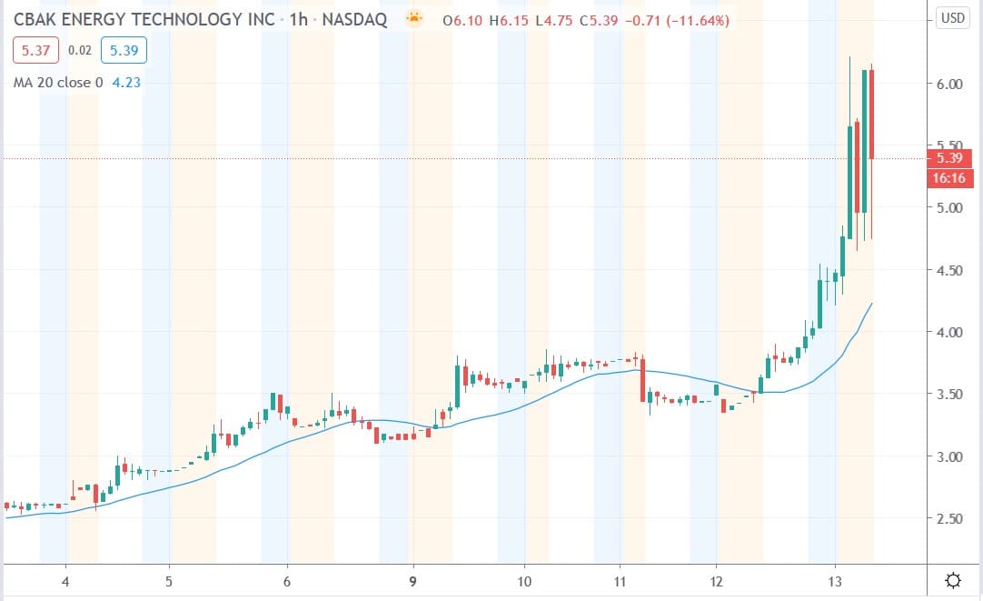Click the 16:16 bar countdown label
Screen dimensions: 983x601
(x=951, y=178)
